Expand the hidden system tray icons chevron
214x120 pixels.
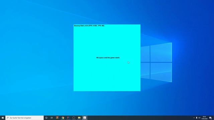coord(194,118)
